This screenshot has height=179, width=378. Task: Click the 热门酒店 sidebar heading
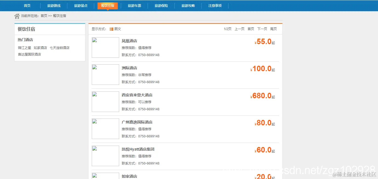click(x=25, y=40)
